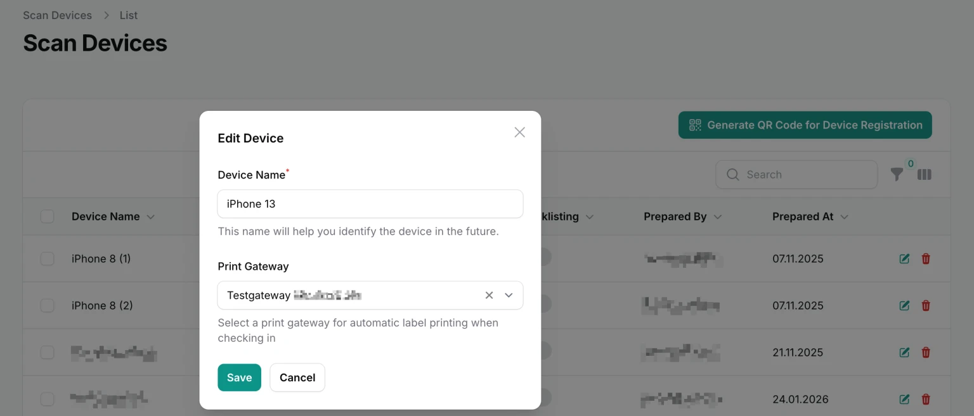
Task: Edit the iPhone 8 (1) device
Action: pyautogui.click(x=904, y=258)
